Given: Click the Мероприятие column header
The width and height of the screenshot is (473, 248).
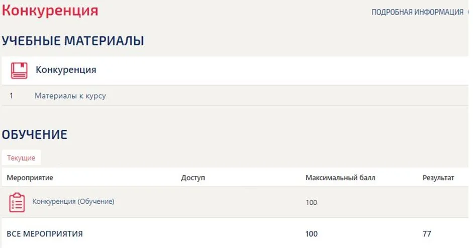Looking at the screenshot, I should click(x=30, y=178).
